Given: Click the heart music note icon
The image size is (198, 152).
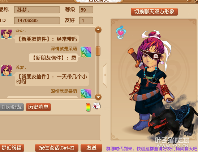Looking at the screenshot, I should pyautogui.click(x=121, y=32).
